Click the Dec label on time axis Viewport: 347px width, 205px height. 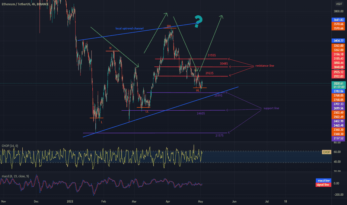[x=36, y=201]
